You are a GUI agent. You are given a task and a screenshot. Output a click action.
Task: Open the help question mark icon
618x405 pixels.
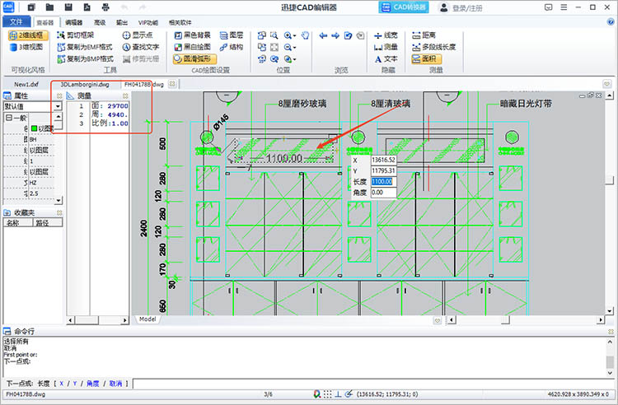click(611, 22)
